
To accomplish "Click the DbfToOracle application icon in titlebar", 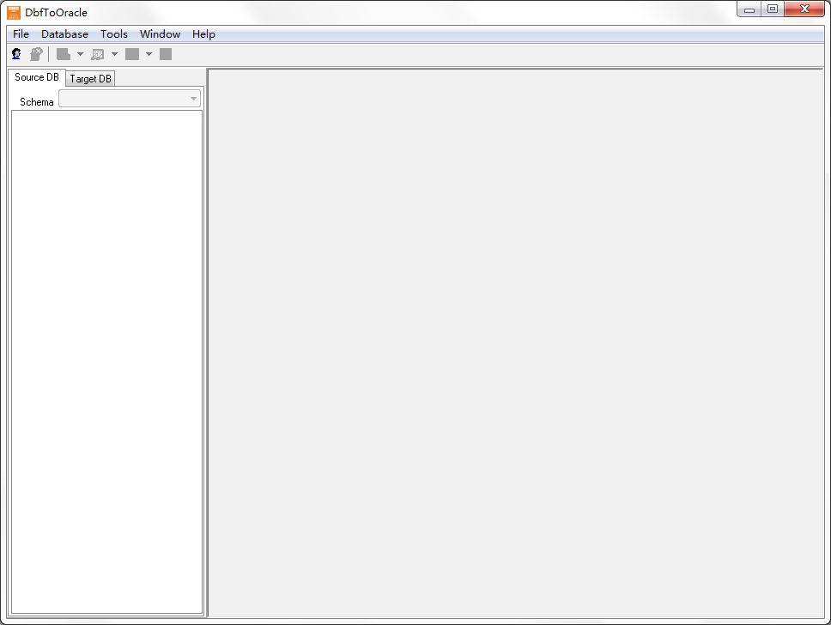I will point(13,12).
